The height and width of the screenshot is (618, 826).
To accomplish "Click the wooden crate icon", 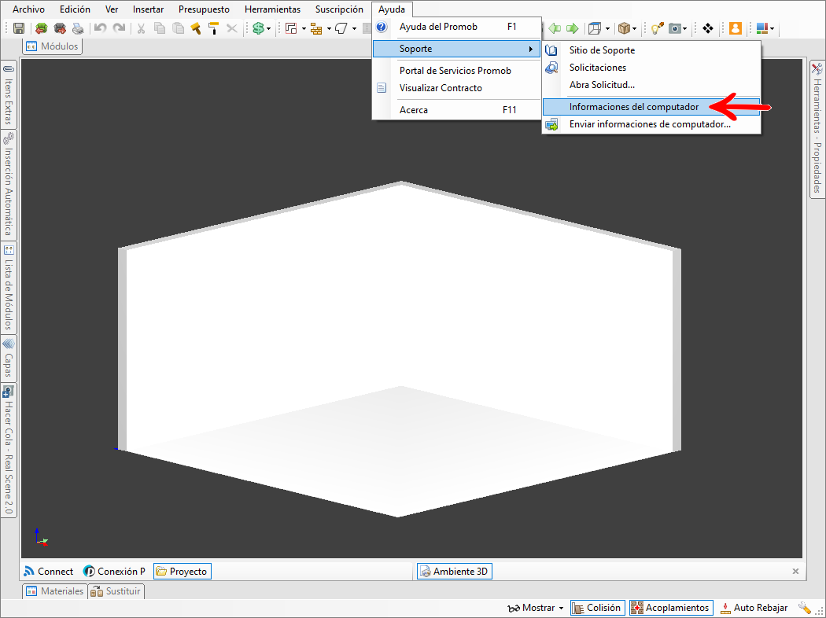I will (625, 28).
